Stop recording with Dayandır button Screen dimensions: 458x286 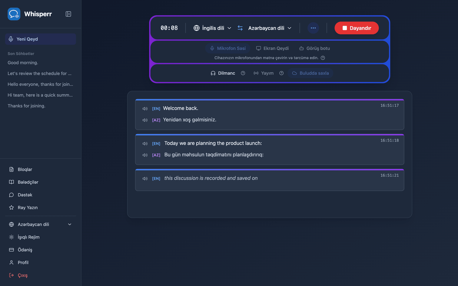(357, 28)
